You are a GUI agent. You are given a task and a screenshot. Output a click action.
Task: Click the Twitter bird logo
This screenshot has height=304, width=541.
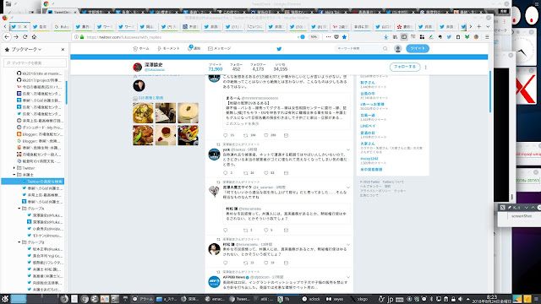click(279, 49)
